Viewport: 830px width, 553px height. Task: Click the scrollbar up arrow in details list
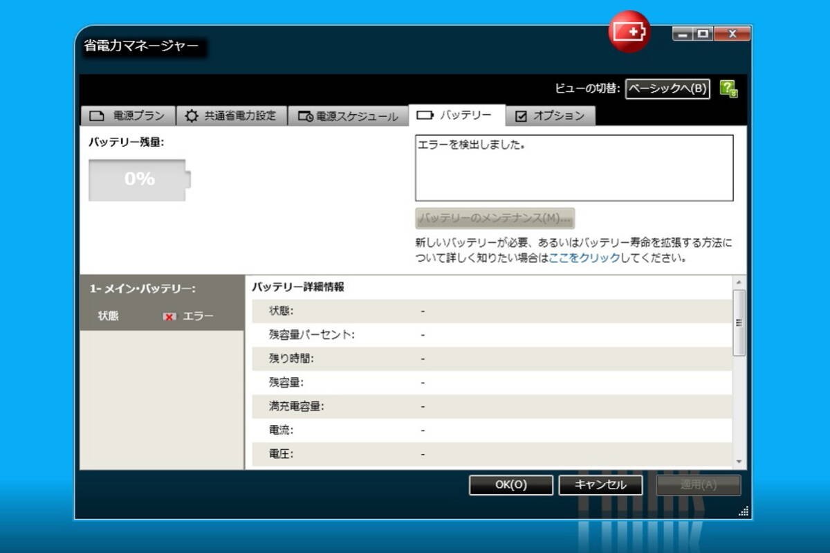pos(739,283)
